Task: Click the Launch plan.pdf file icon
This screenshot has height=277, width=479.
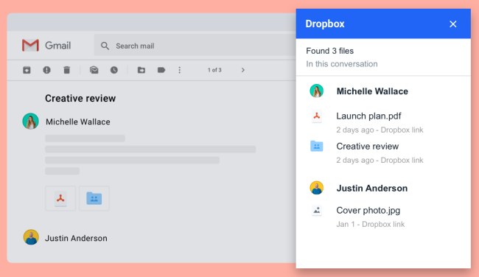Action: 317,116
